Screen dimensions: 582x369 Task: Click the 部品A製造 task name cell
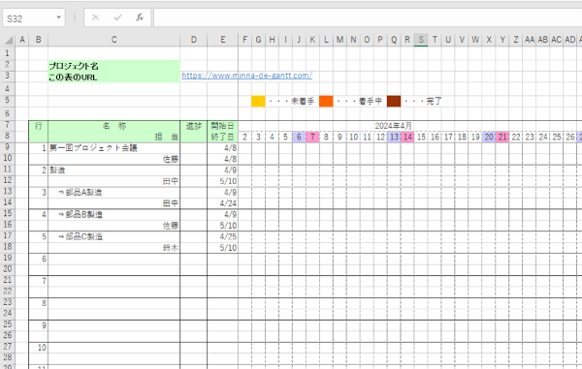coord(113,193)
